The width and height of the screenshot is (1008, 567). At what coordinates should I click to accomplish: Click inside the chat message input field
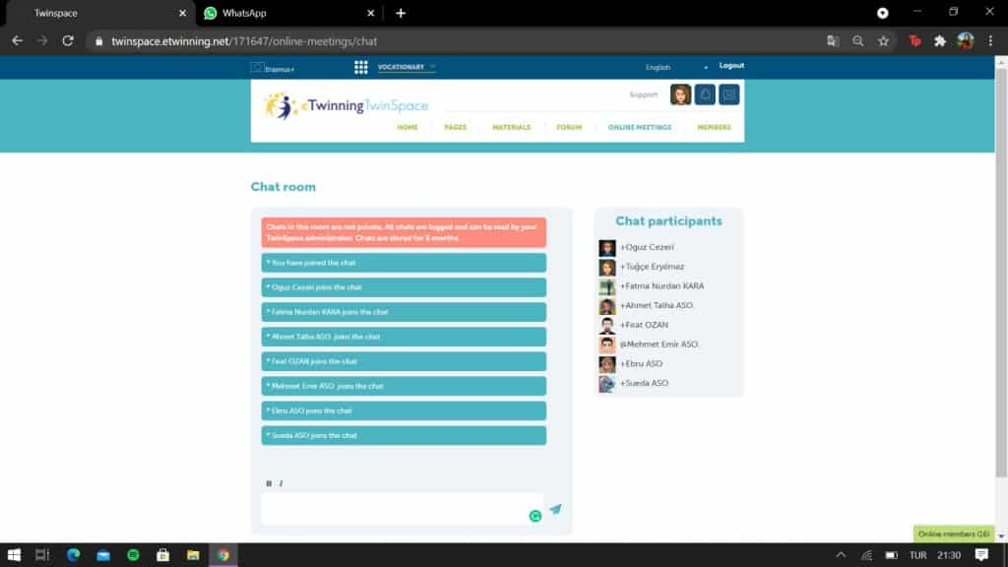point(394,508)
